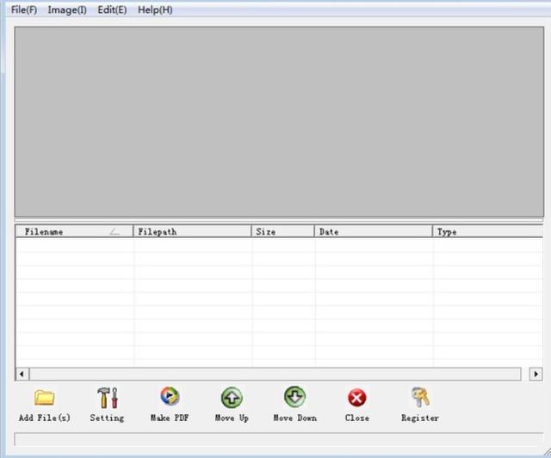Image resolution: width=551 pixels, height=458 pixels.
Task: Toggle the Filename sort direction arrow
Action: (x=115, y=232)
